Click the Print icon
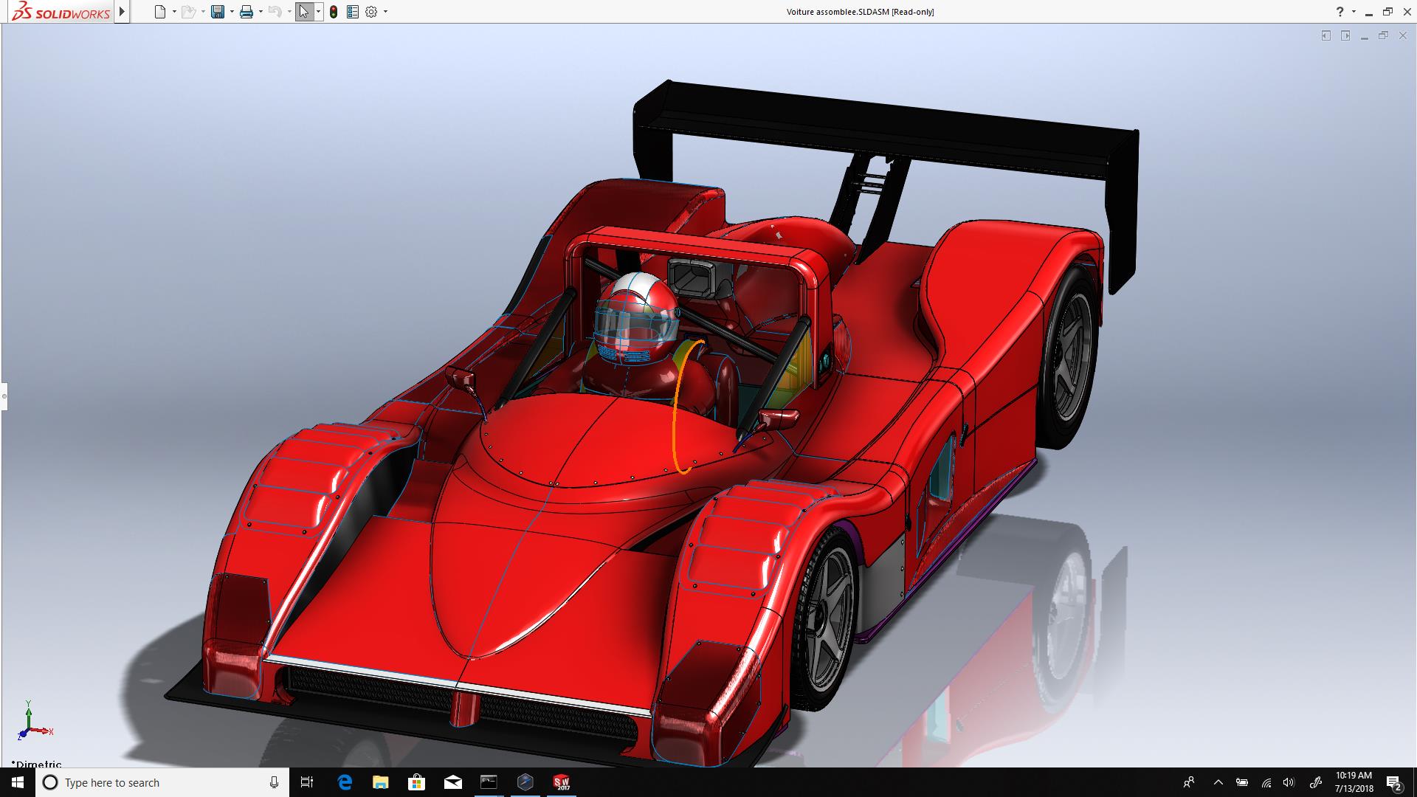Screen dimensions: 1417x797 (246, 12)
